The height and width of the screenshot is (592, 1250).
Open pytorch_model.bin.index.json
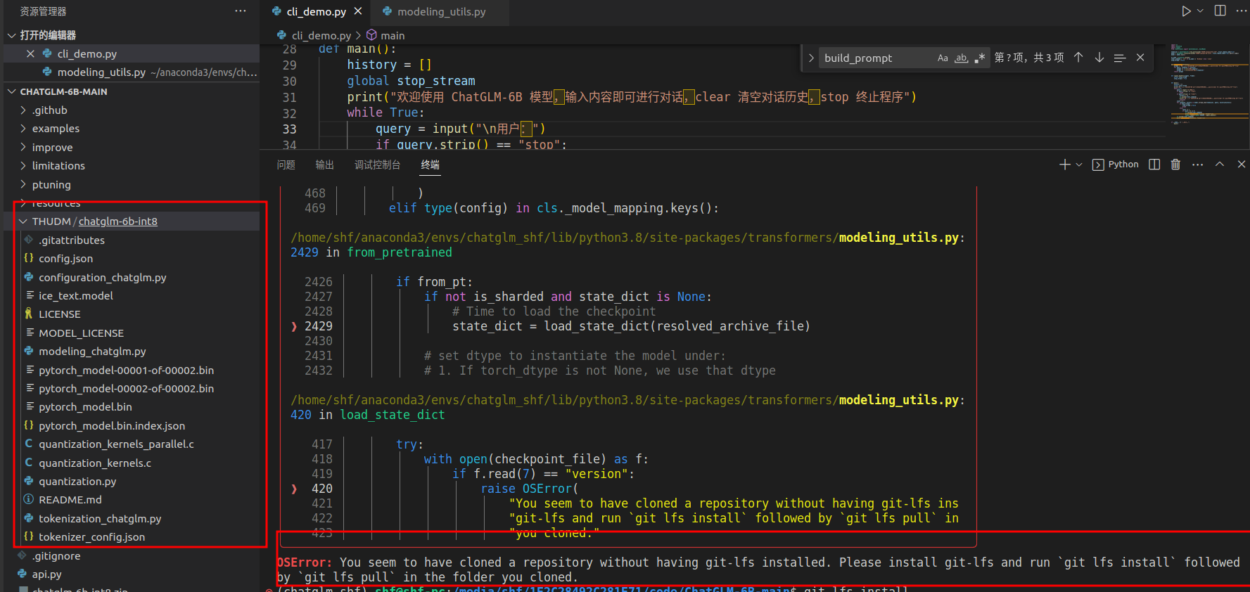pos(132,426)
